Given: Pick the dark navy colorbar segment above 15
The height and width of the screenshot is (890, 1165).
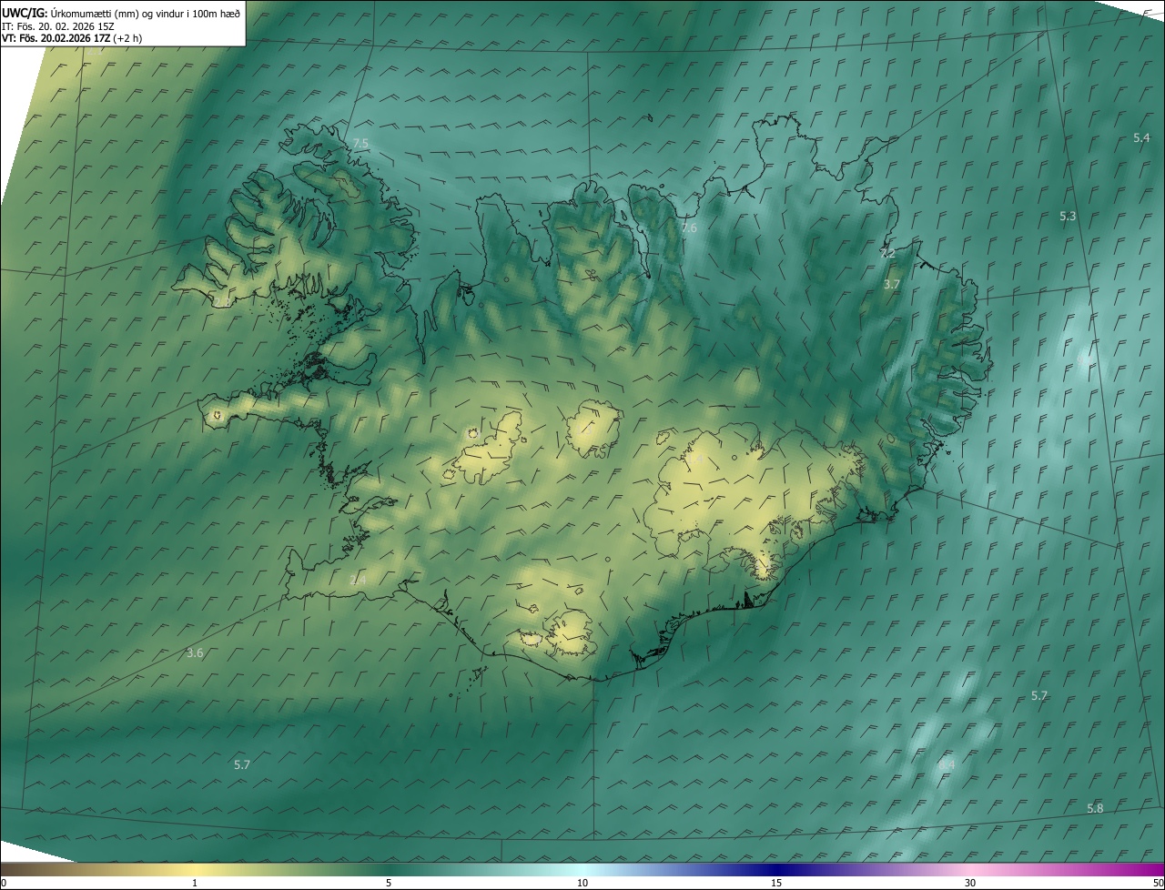Looking at the screenshot, I should [x=776, y=869].
